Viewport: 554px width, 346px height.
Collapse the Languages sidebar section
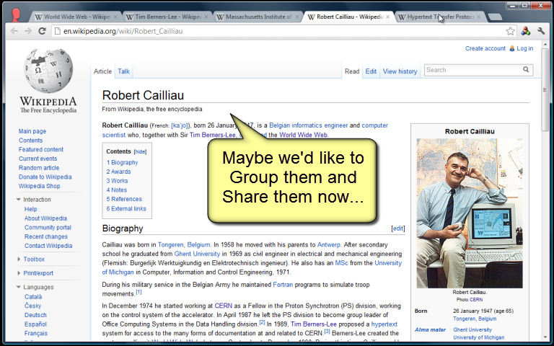18,287
